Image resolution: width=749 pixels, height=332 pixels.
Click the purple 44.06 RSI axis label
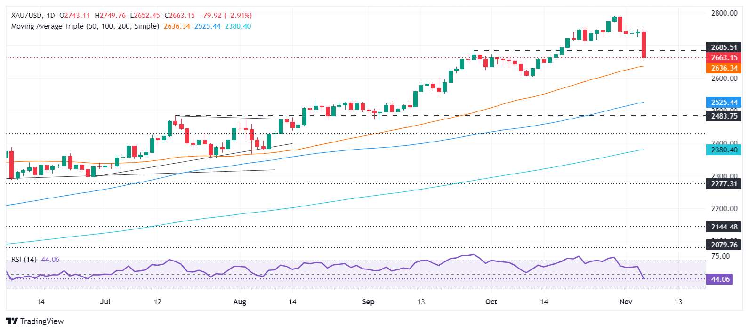pyautogui.click(x=720, y=279)
